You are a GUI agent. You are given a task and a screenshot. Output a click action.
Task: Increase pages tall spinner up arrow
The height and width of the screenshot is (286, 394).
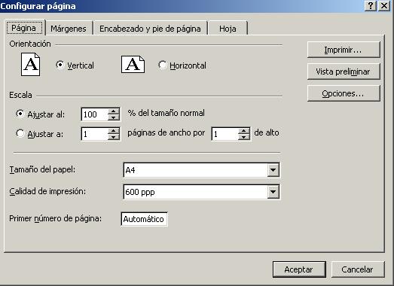point(244,131)
